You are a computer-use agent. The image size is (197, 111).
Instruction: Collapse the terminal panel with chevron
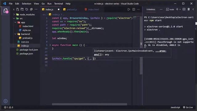[x=193, y=9]
